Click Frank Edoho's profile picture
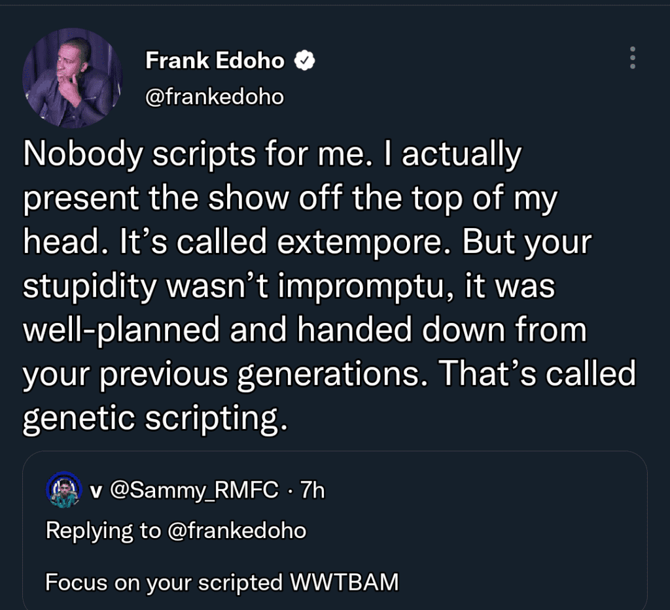 [73, 78]
